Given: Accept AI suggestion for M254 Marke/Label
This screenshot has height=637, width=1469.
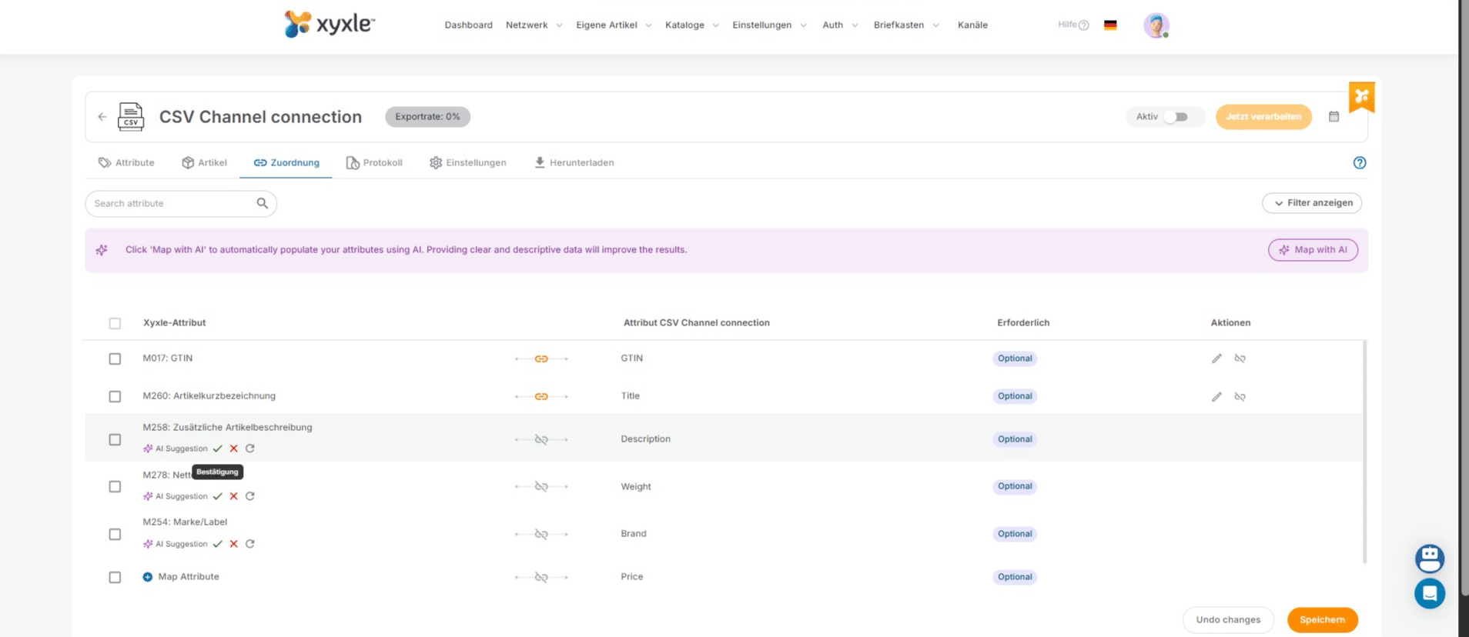Looking at the screenshot, I should pos(218,544).
